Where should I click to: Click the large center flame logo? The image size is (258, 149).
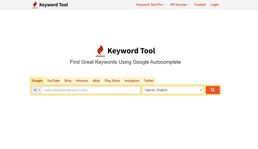100,51
